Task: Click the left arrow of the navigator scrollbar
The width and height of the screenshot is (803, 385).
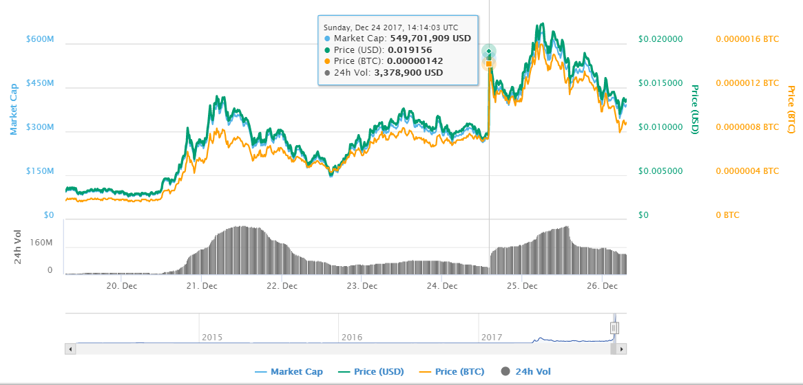Action: [71, 349]
